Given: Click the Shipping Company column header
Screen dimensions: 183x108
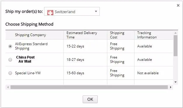Looking at the screenshot, I should pyautogui.click(x=30, y=35).
